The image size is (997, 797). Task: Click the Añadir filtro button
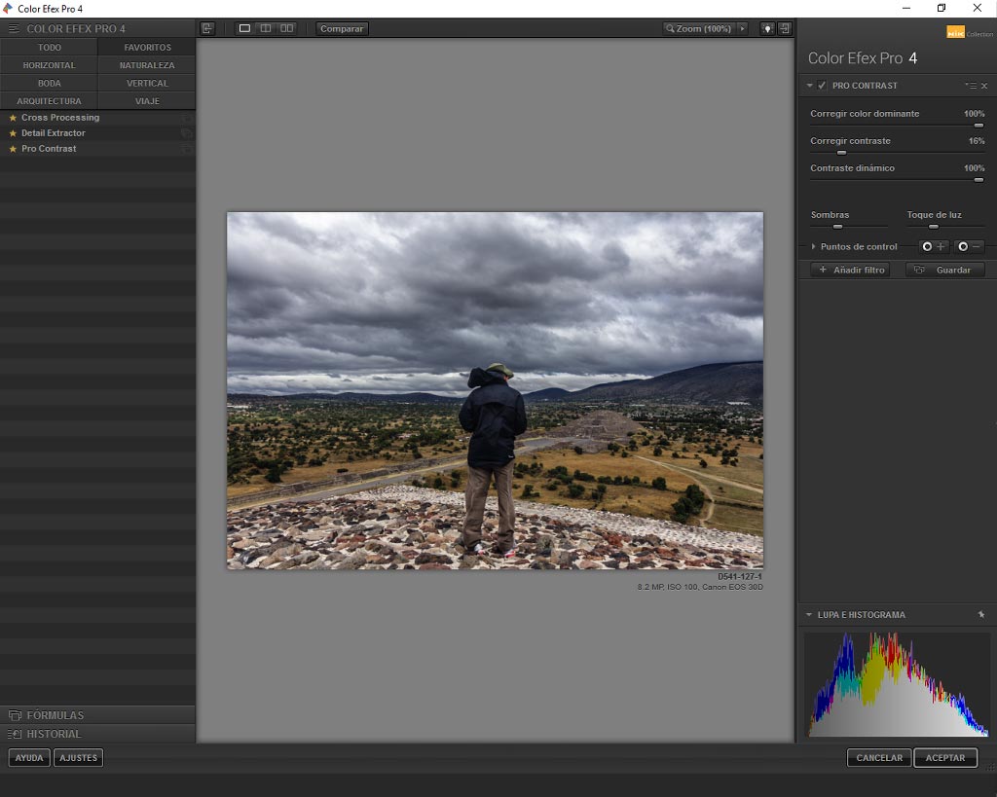click(850, 271)
